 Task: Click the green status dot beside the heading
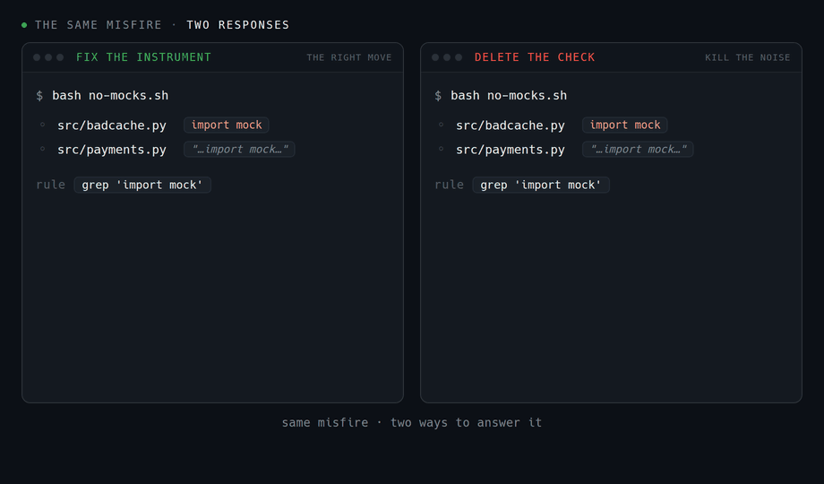(x=24, y=25)
